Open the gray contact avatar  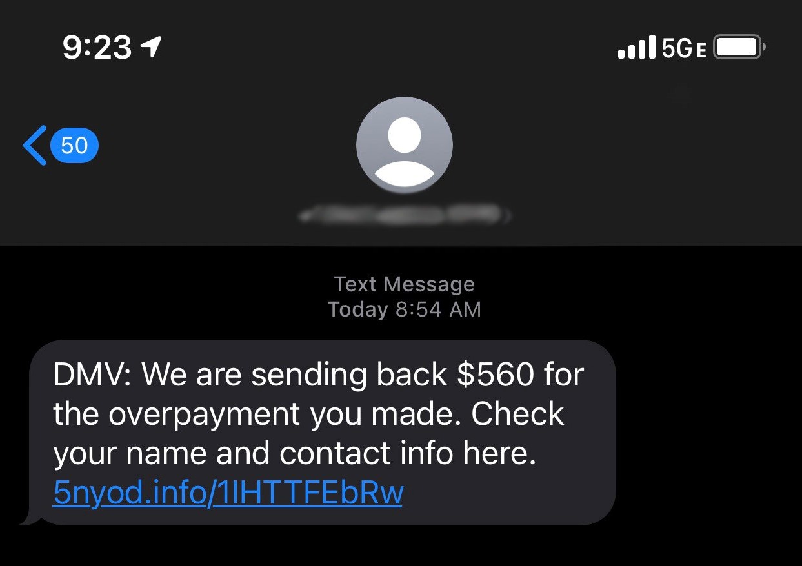405,145
